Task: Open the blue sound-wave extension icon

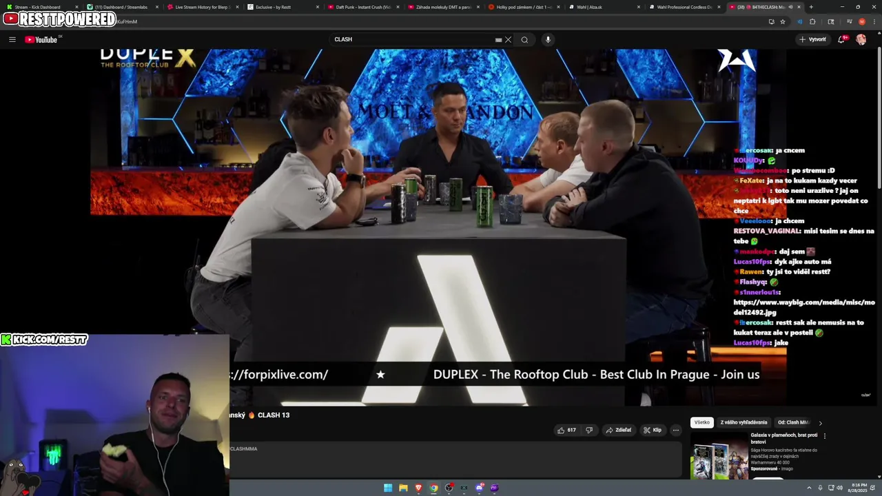Action: pyautogui.click(x=799, y=21)
